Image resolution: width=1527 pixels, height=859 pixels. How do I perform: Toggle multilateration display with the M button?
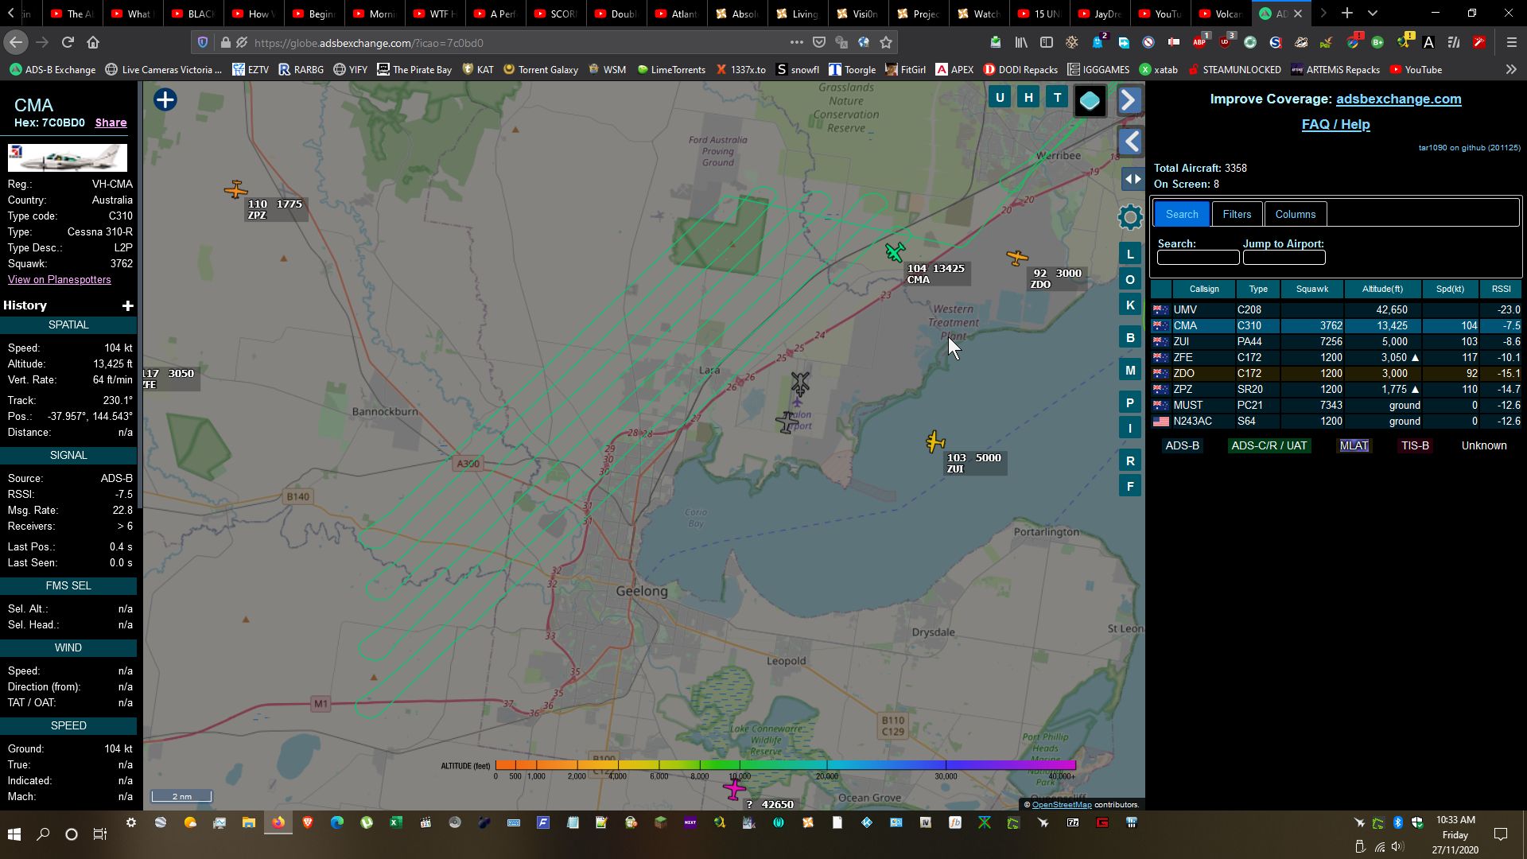[x=1129, y=369]
